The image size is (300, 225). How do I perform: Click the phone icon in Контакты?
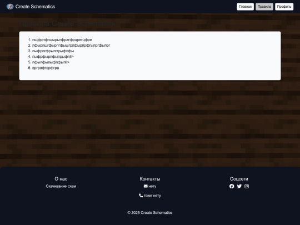coord(141,196)
